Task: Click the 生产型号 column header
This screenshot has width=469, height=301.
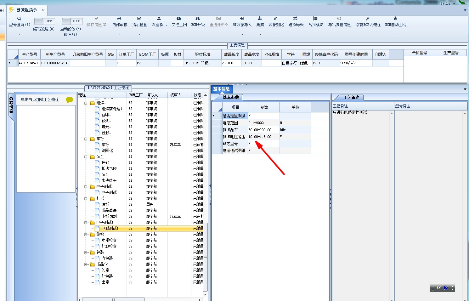Action: click(30, 54)
